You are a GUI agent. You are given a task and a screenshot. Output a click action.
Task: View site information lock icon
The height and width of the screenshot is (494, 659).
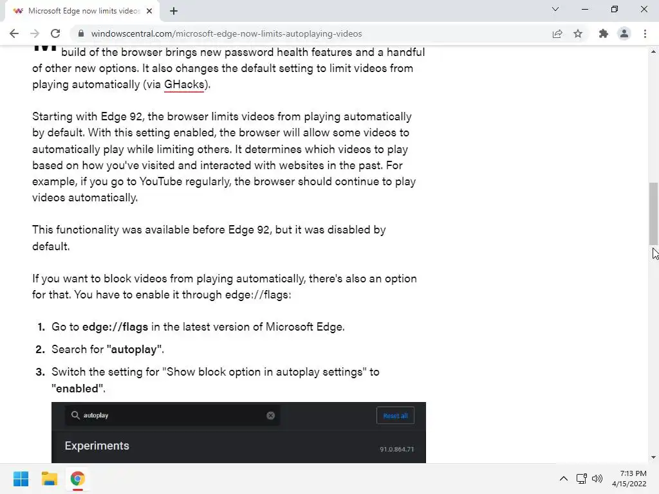pyautogui.click(x=81, y=33)
